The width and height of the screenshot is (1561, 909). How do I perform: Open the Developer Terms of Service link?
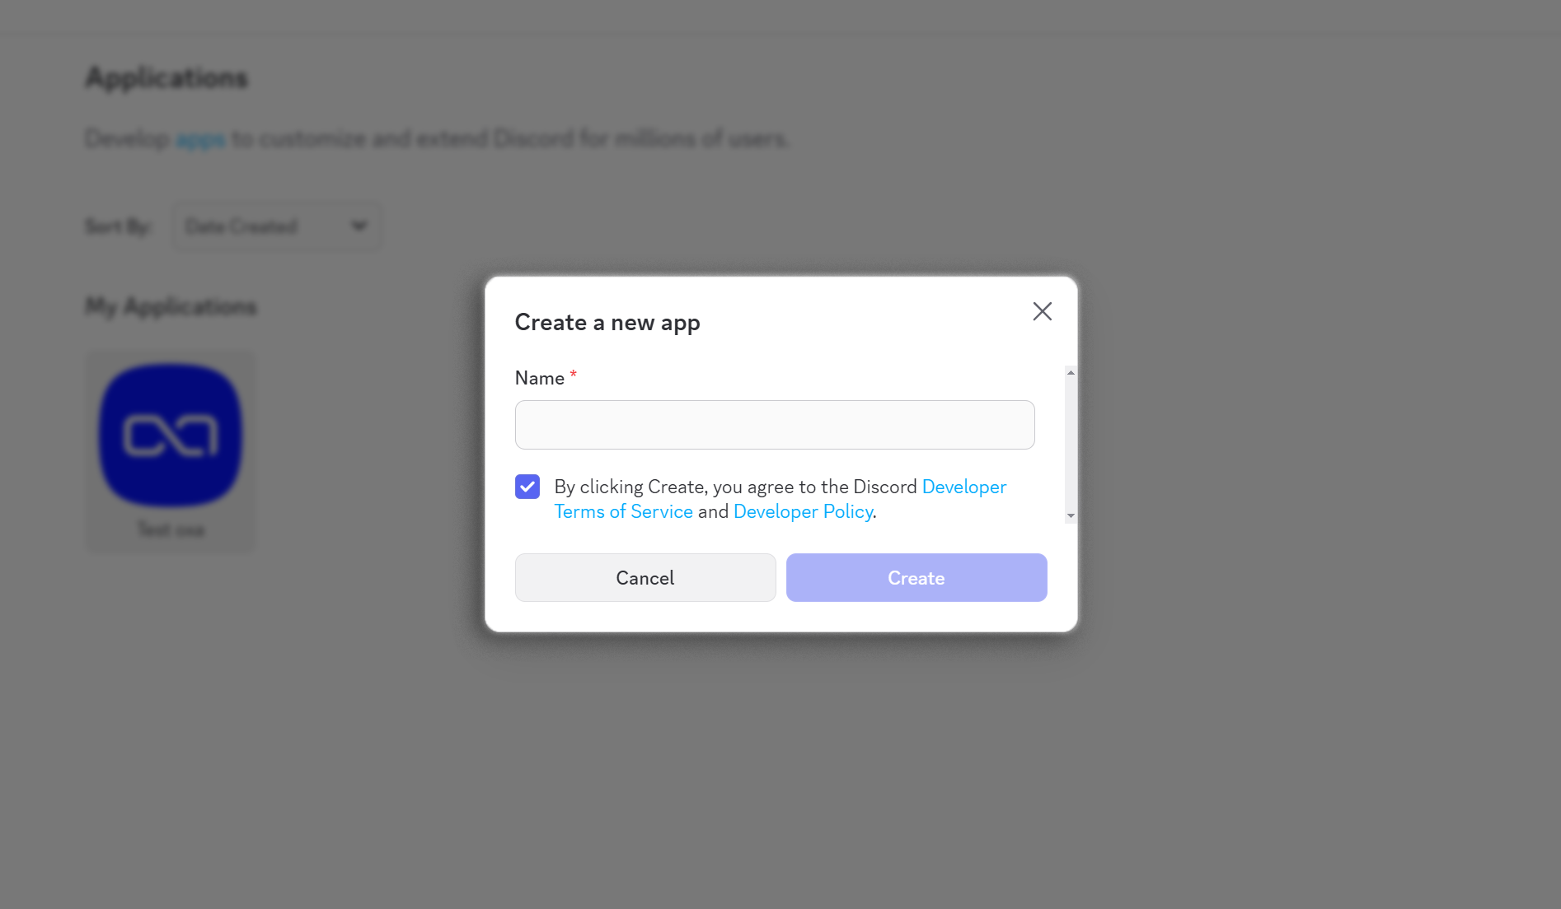pos(624,512)
